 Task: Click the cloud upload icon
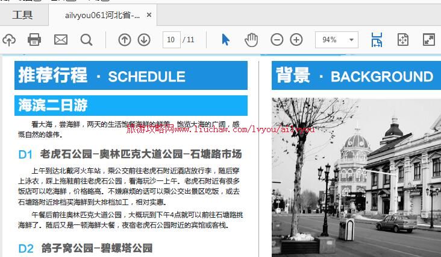[x=9, y=40]
